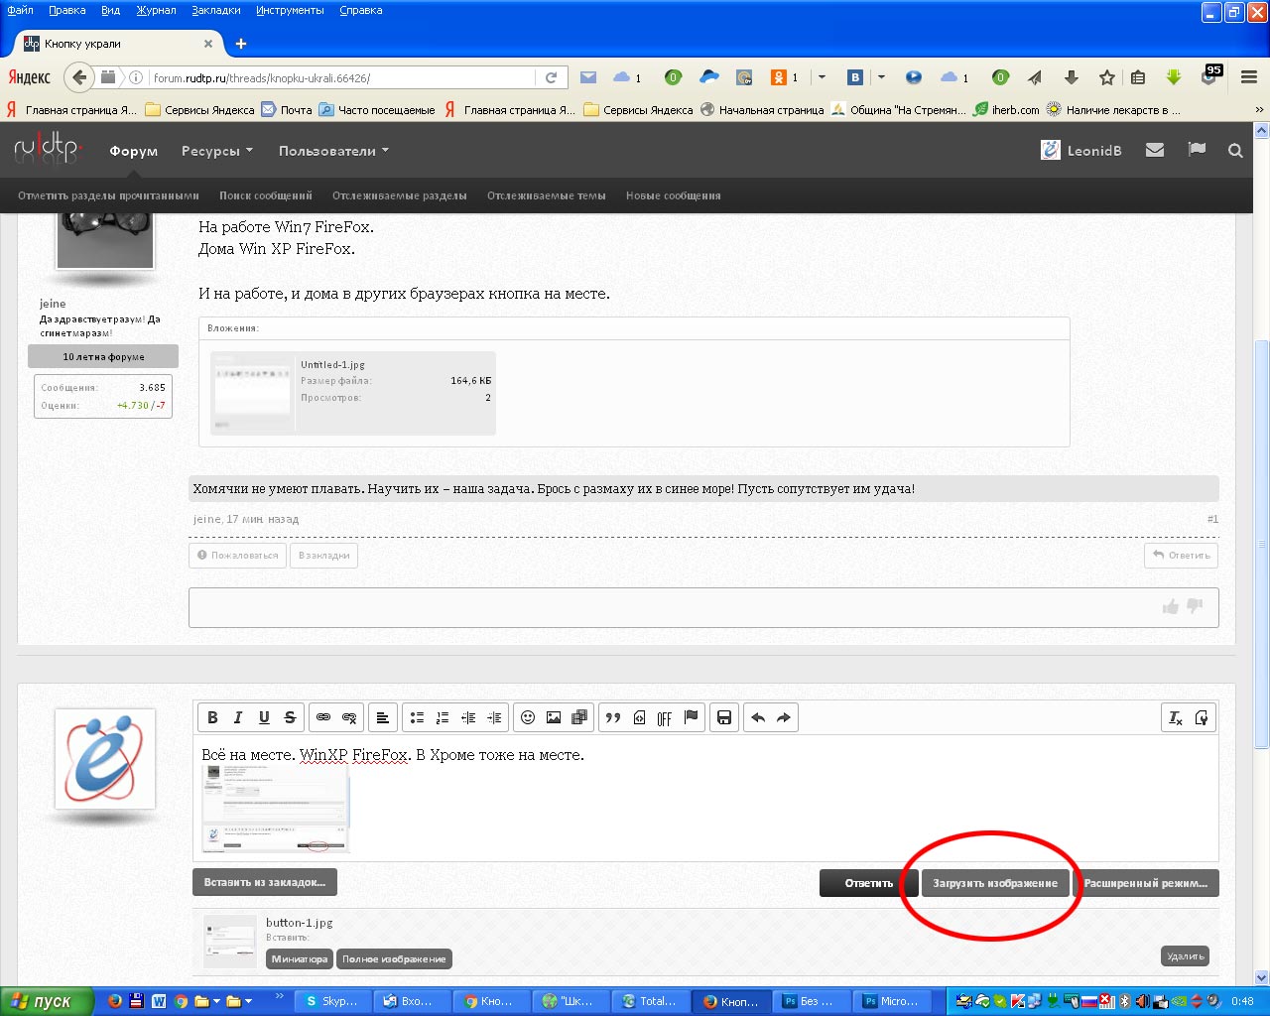The width and height of the screenshot is (1270, 1016).
Task: Open the Журнал menu
Action: 157,10
